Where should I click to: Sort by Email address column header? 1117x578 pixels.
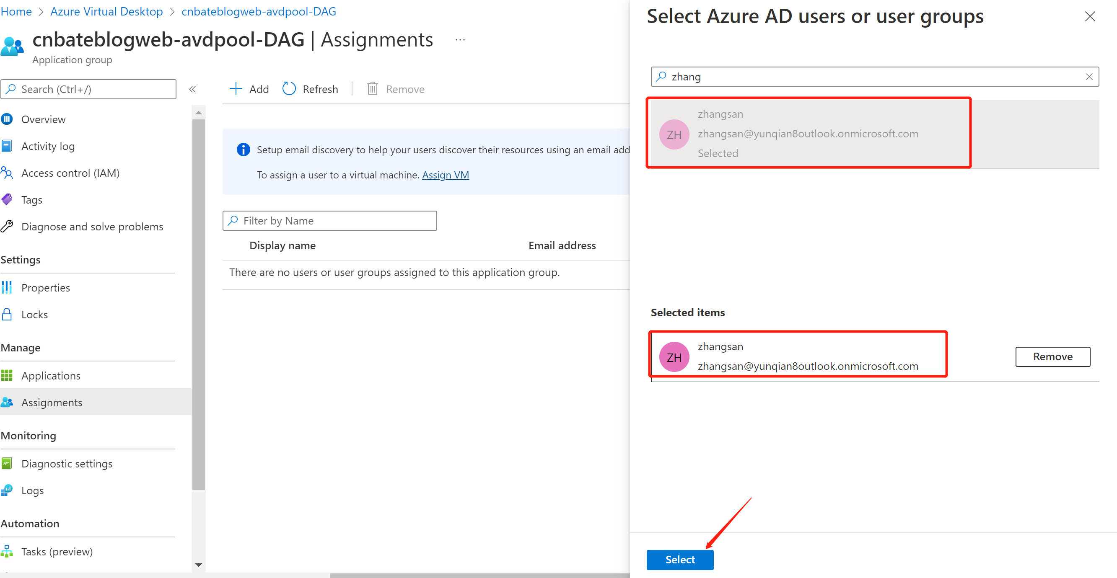pos(562,246)
